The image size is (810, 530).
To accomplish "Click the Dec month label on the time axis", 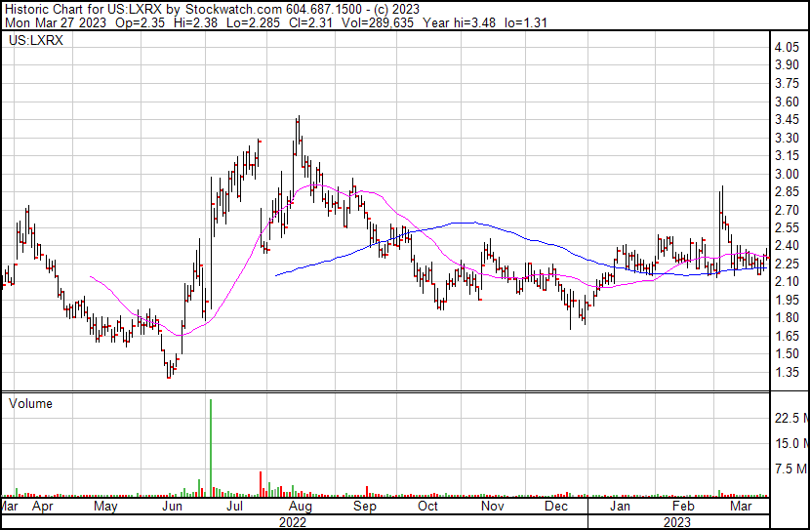I will pos(556,508).
